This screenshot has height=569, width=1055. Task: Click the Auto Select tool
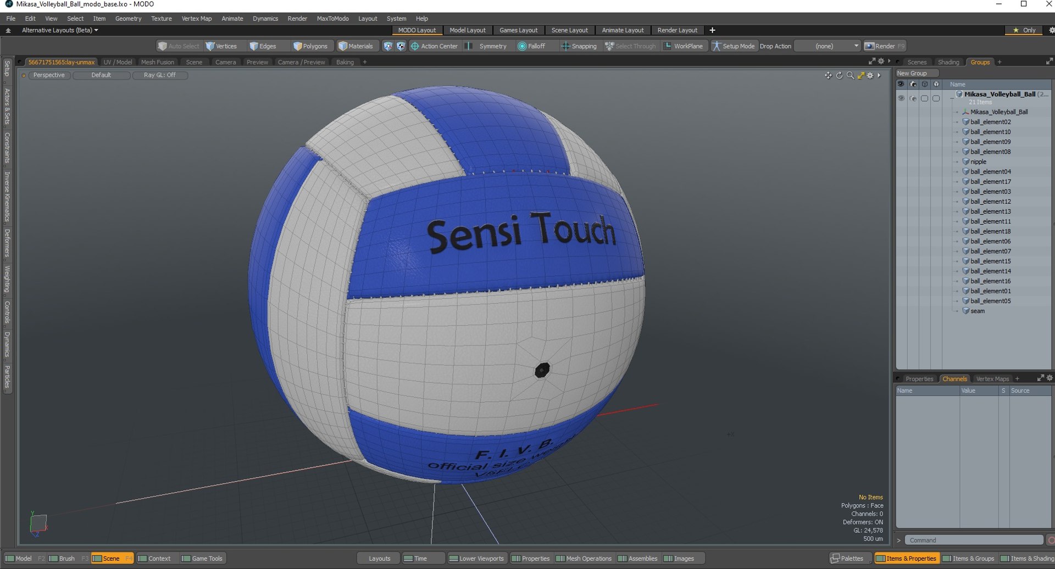click(x=179, y=46)
